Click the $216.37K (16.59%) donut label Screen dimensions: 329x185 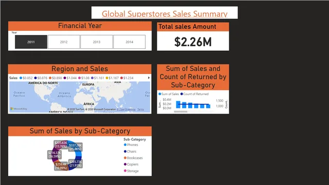(54, 155)
